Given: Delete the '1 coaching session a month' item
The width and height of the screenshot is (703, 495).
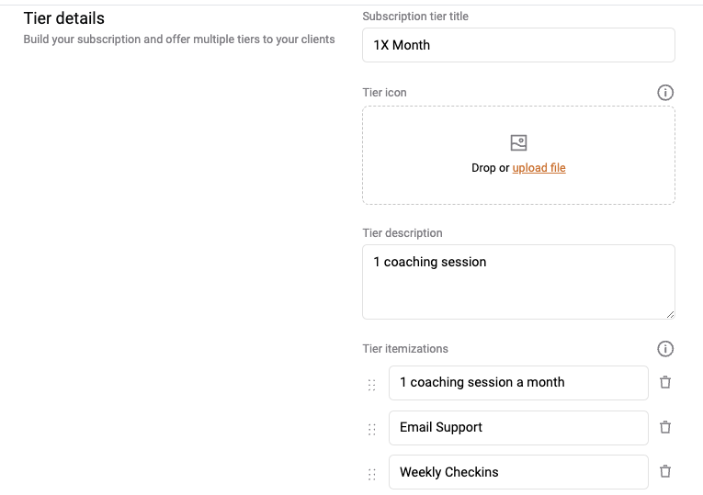Looking at the screenshot, I should [x=665, y=382].
